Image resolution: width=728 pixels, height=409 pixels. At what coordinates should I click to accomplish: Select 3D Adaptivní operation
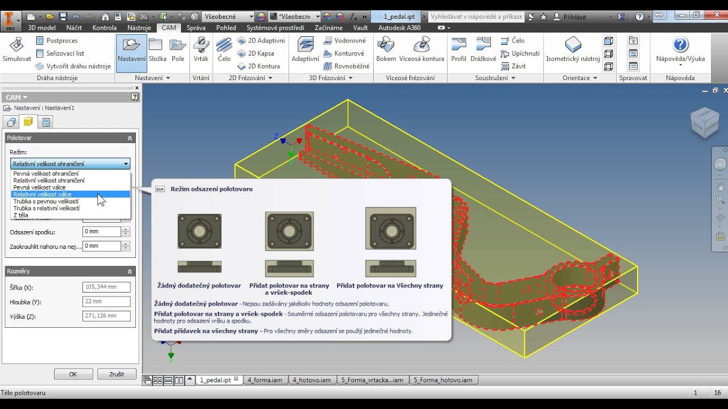[305, 49]
